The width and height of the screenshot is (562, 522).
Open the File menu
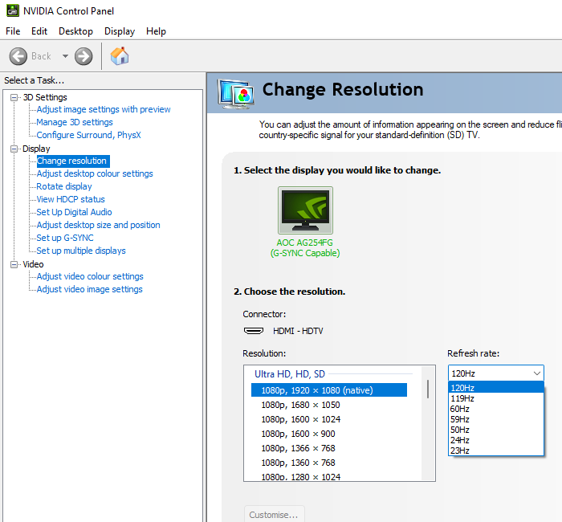[13, 31]
